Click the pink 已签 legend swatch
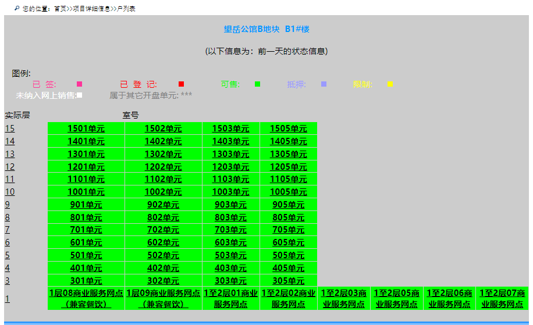The height and width of the screenshot is (325, 533). coord(80,84)
